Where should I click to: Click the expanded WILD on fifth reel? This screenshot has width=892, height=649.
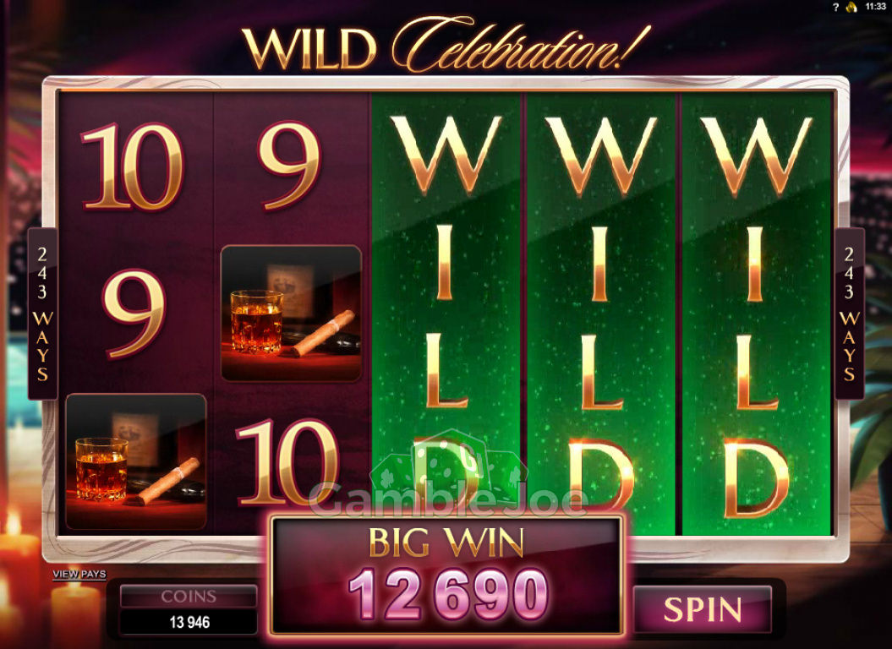coord(756,314)
